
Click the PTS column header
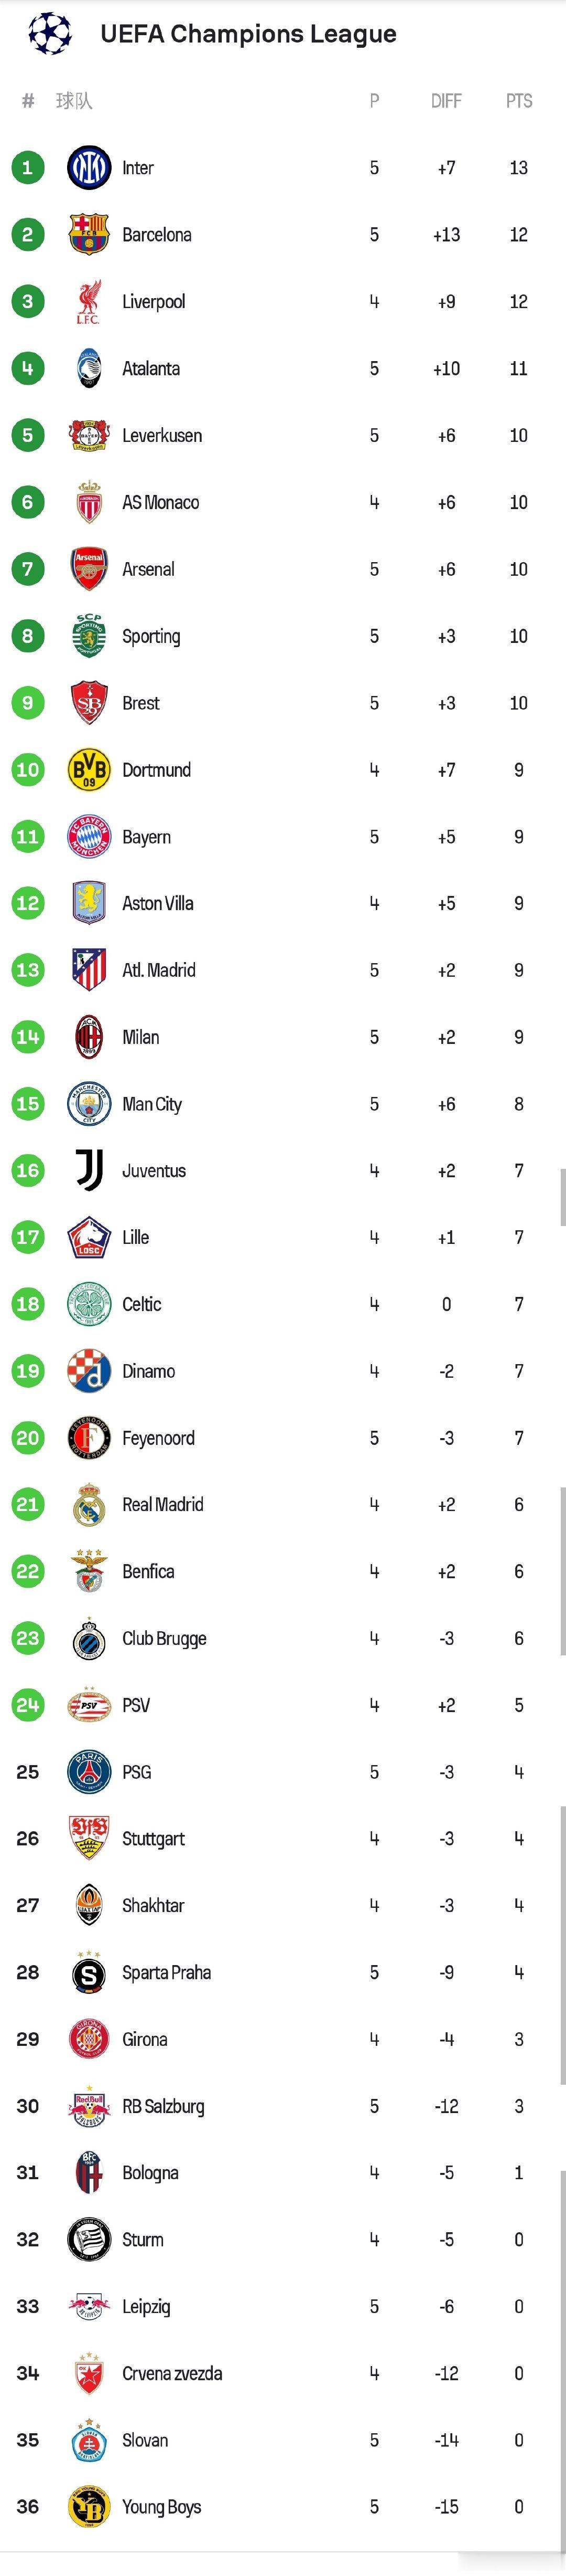tap(519, 101)
